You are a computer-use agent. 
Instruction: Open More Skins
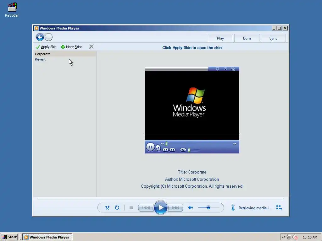point(72,47)
